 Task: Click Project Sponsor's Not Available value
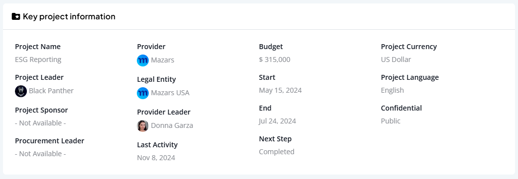(41, 123)
